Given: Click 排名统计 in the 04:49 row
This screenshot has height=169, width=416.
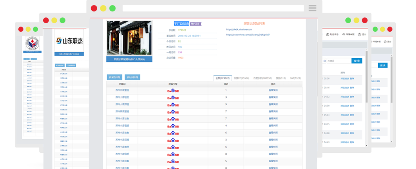Looking at the screenshot, I should [345, 142].
